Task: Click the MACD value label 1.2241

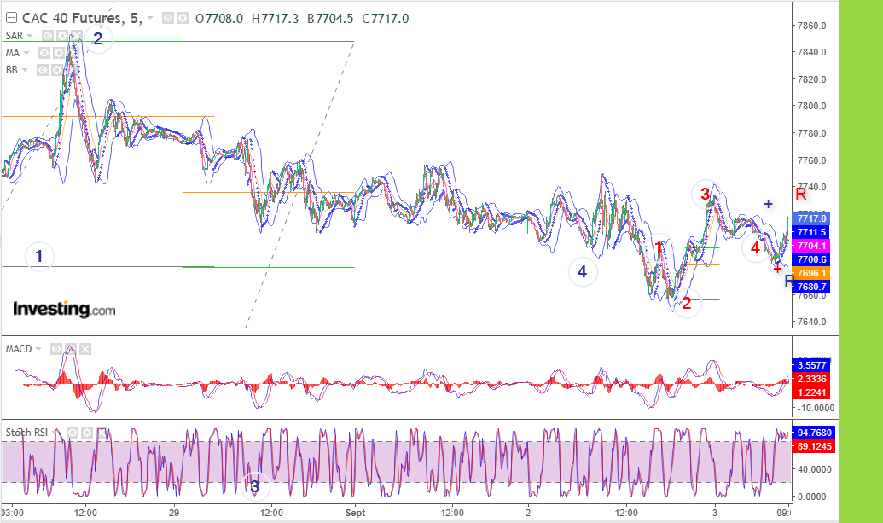Action: click(x=812, y=392)
